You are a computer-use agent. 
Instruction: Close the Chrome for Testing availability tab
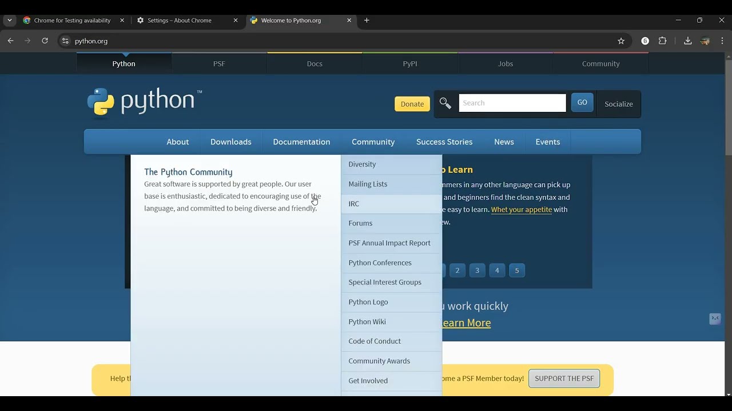122,20
